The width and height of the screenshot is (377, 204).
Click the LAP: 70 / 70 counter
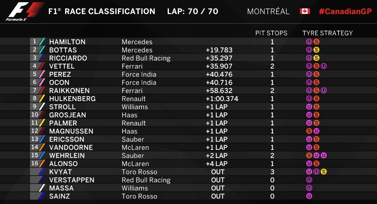[193, 11]
